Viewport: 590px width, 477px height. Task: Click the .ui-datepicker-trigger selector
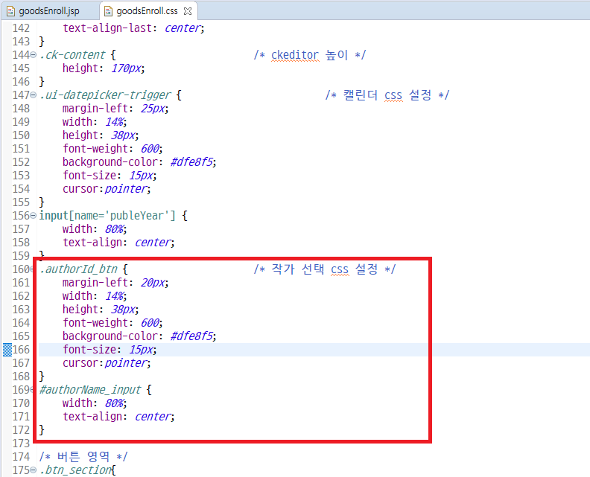tap(105, 95)
